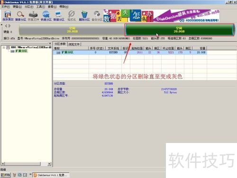Click the left panel horizontal scrollbar right arrow
The width and height of the screenshot is (237, 178).
49,164
